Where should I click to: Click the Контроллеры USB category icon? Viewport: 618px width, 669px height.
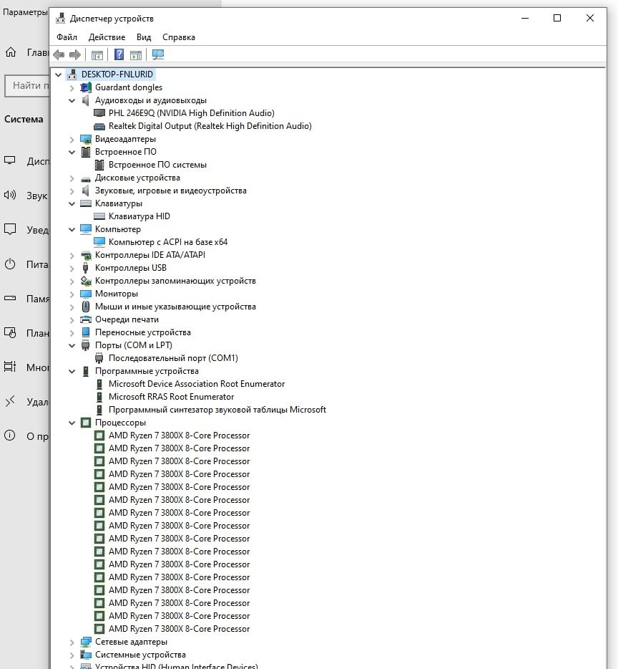pyautogui.click(x=86, y=268)
